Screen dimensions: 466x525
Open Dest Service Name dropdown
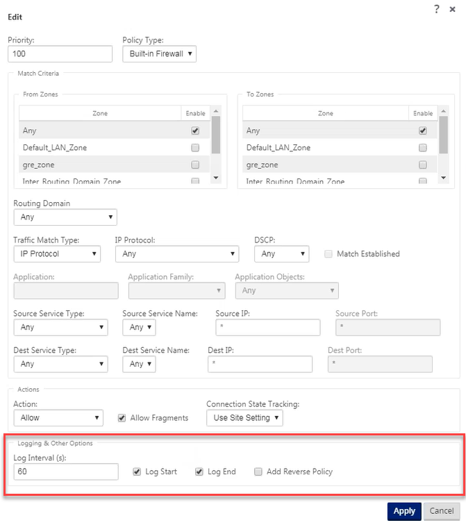click(x=140, y=365)
